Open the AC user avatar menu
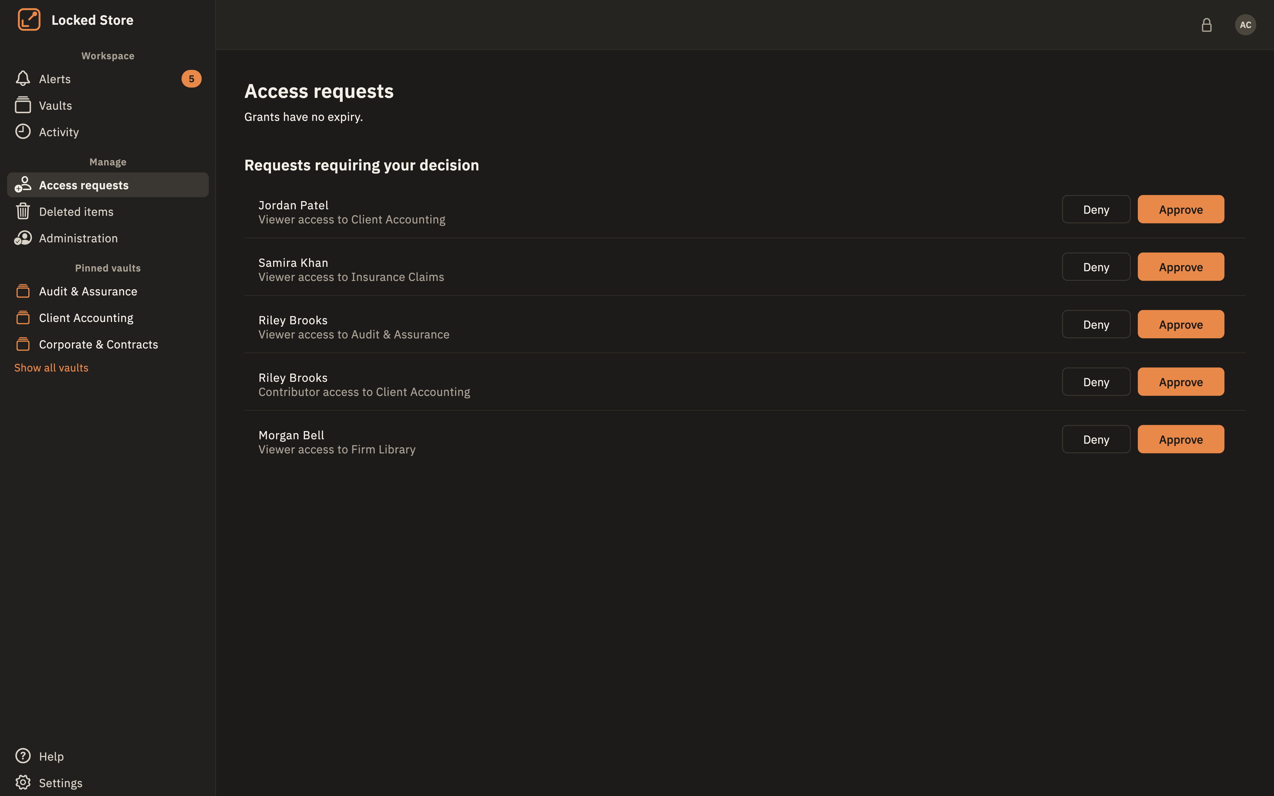Image resolution: width=1274 pixels, height=796 pixels. coord(1245,25)
